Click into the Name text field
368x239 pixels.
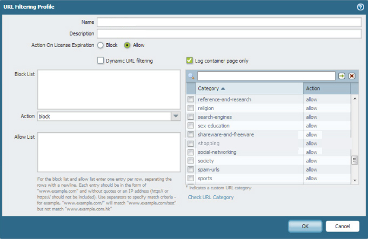[x=228, y=22]
